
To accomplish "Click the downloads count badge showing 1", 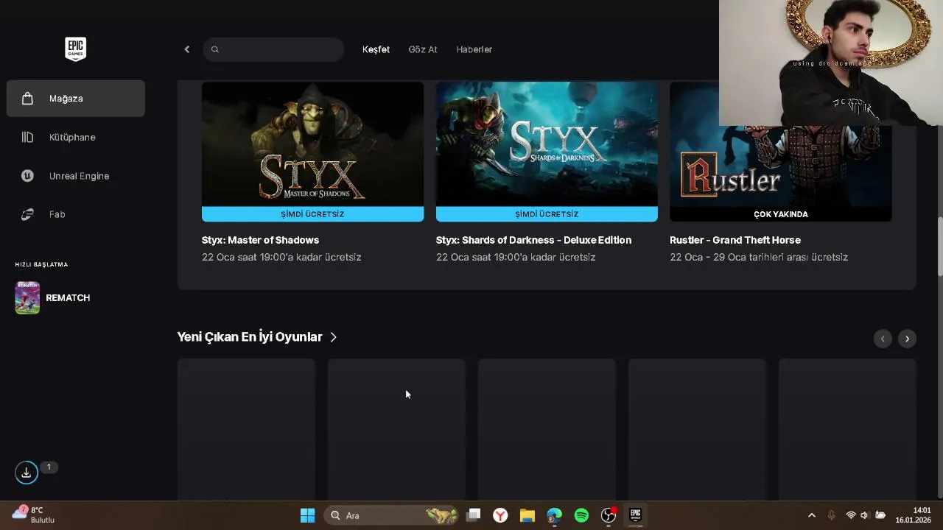I will coord(49,467).
